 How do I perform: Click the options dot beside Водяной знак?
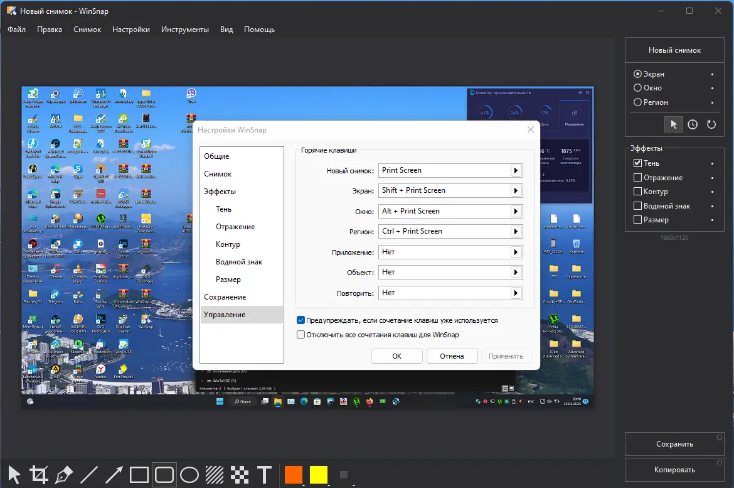[713, 206]
